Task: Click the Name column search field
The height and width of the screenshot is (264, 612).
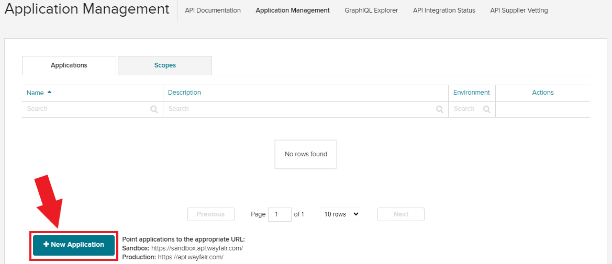Action: (x=93, y=109)
